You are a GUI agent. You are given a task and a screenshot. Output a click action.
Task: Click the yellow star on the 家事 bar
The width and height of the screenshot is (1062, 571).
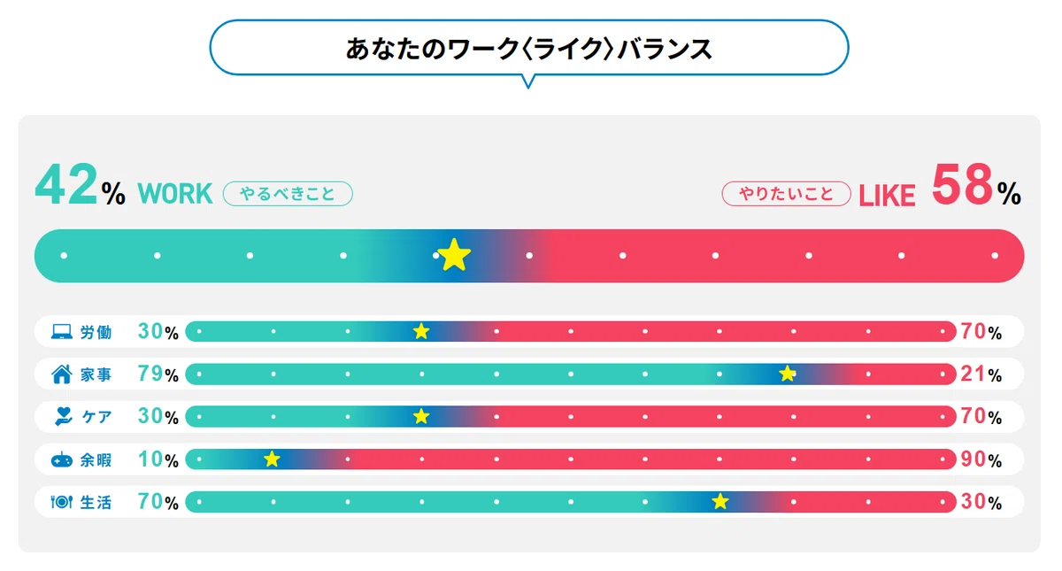click(787, 374)
